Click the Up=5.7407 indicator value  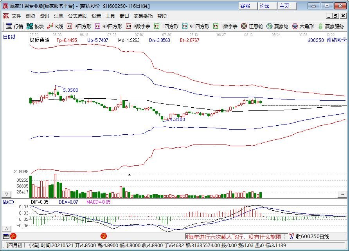pyautogui.click(x=97, y=40)
